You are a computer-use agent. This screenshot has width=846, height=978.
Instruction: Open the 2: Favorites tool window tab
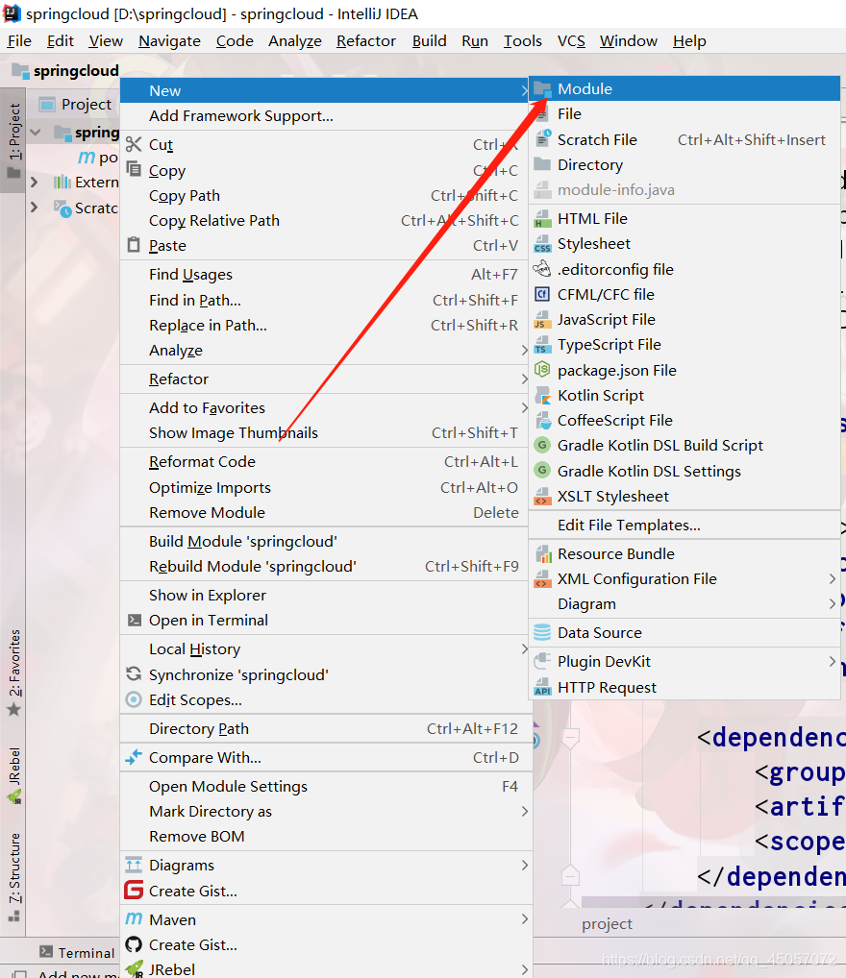pos(13,672)
